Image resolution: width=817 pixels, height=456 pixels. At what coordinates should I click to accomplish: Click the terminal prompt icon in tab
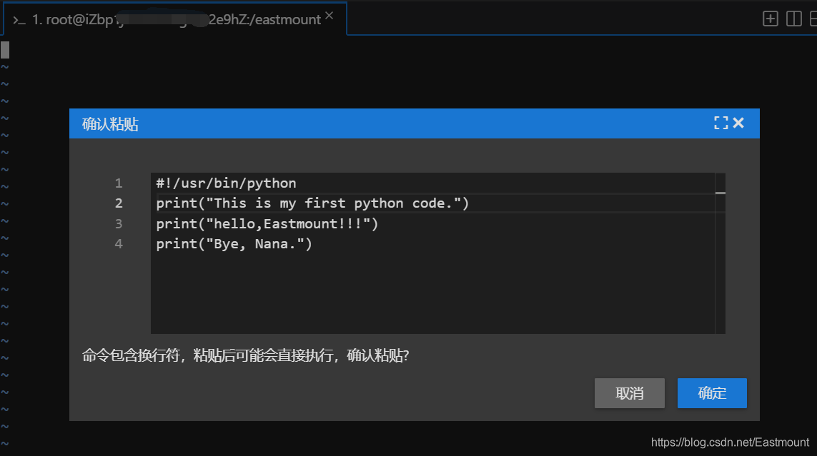pos(19,20)
